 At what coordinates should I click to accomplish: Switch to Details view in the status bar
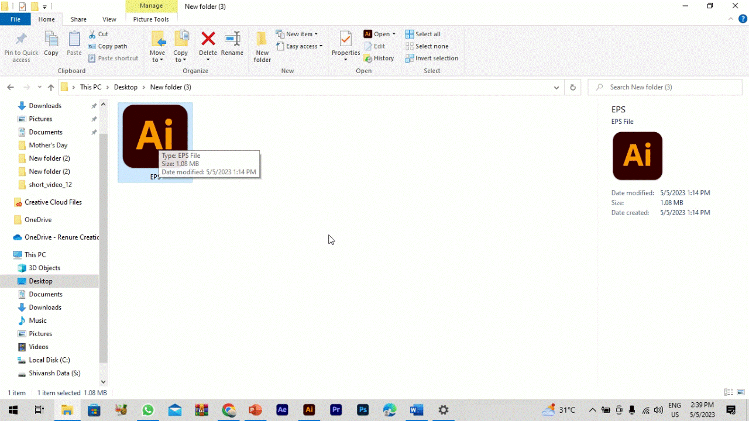pos(729,392)
